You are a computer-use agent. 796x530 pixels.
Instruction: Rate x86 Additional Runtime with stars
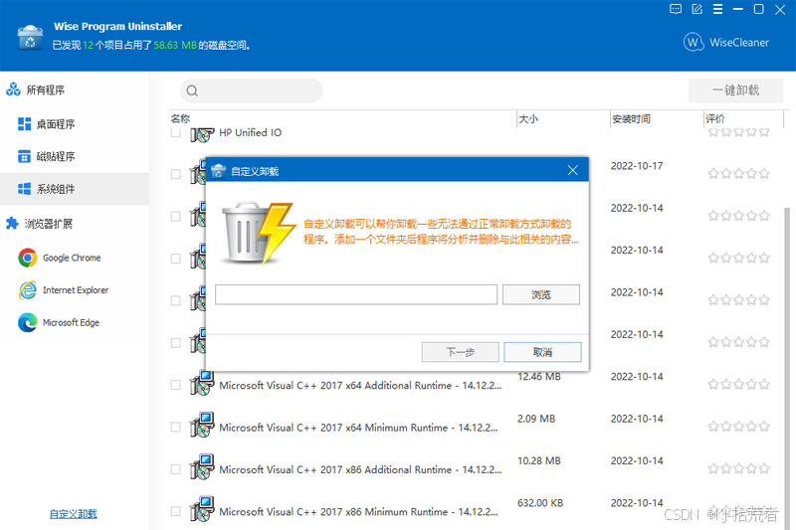pos(738,468)
